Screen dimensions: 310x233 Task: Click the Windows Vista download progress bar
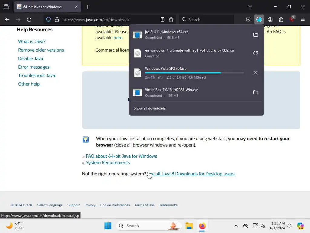(195, 73)
